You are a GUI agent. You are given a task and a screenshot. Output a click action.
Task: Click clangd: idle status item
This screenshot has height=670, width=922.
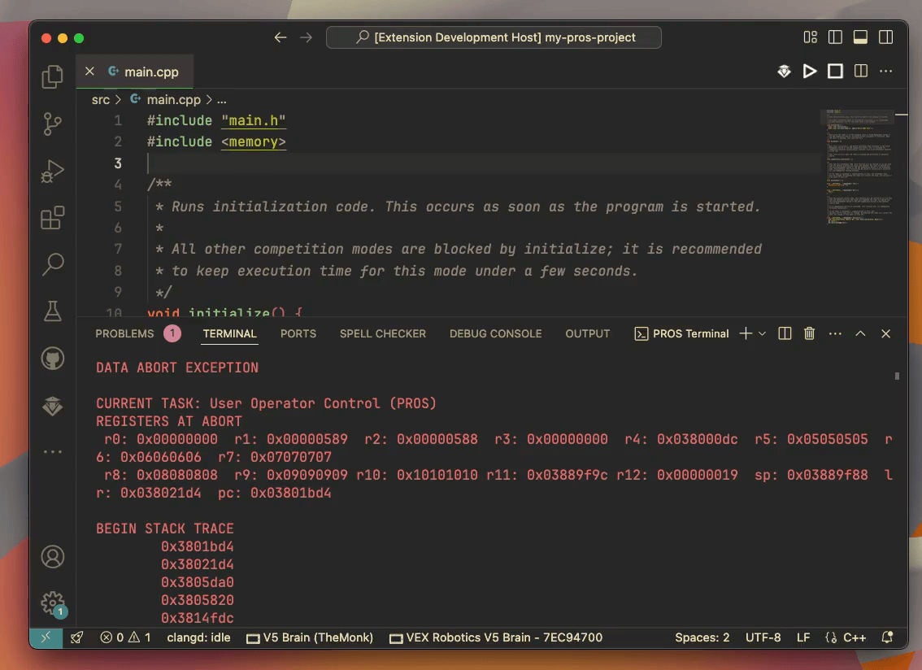point(198,637)
